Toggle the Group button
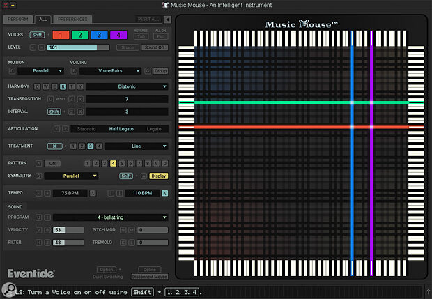Image resolution: width=432 pixels, height=299 pixels. [161, 71]
